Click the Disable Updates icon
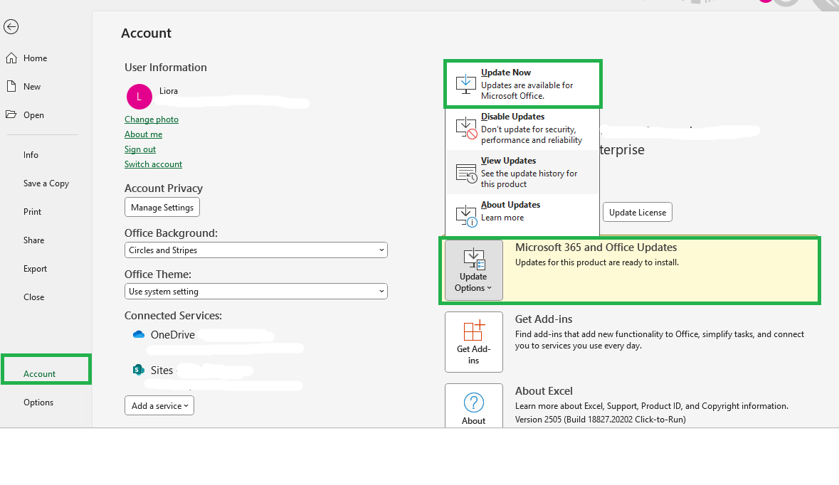 pyautogui.click(x=466, y=128)
